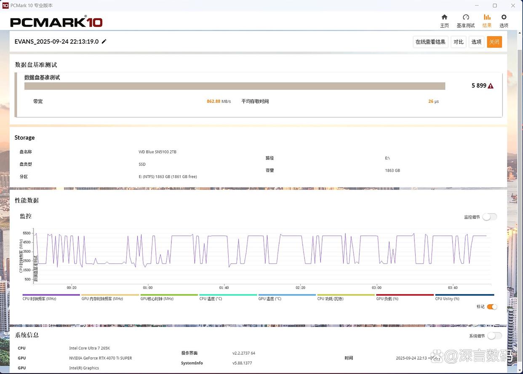Screen dimensions: 523x374
Task: Click the PCMark 10 title bar app icon
Action: click(5, 5)
